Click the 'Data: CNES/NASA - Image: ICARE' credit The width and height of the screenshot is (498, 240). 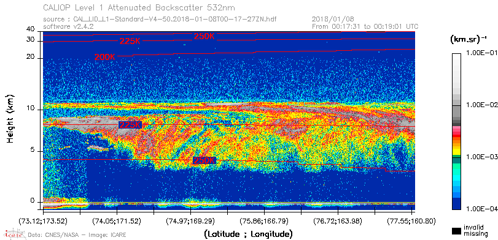[77, 235]
